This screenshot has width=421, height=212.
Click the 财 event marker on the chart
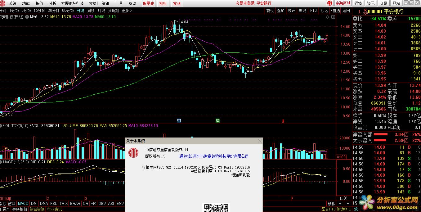pyautogui.click(x=179, y=120)
